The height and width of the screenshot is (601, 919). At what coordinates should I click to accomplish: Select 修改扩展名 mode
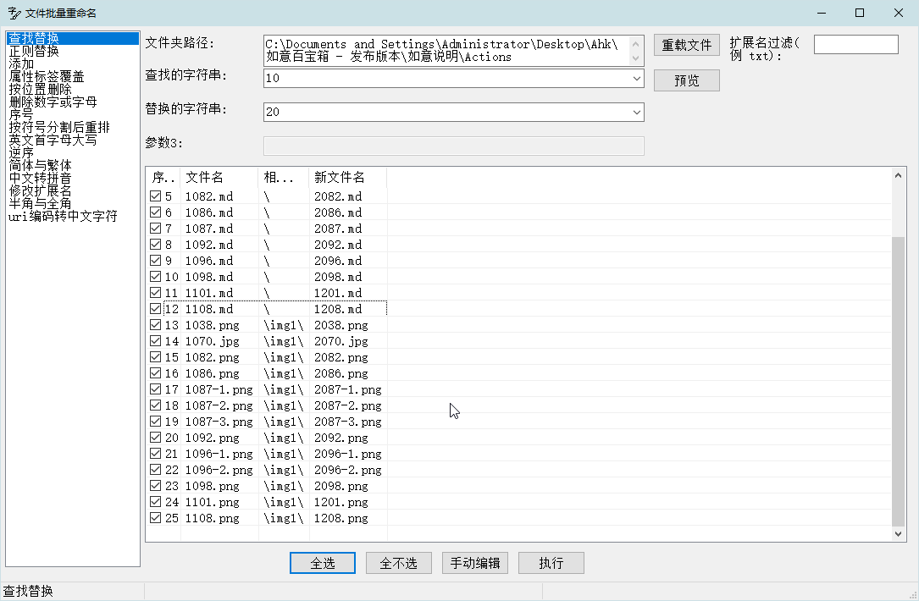point(40,191)
